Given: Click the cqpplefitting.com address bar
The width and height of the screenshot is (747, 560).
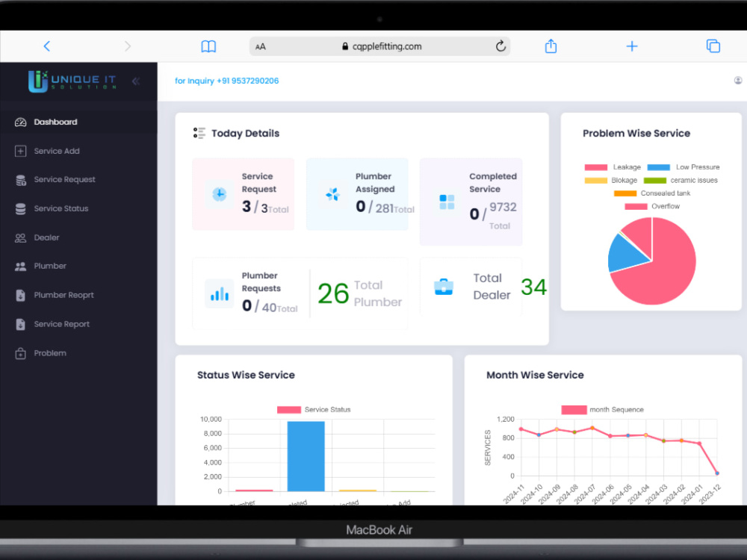Looking at the screenshot, I should (379, 46).
